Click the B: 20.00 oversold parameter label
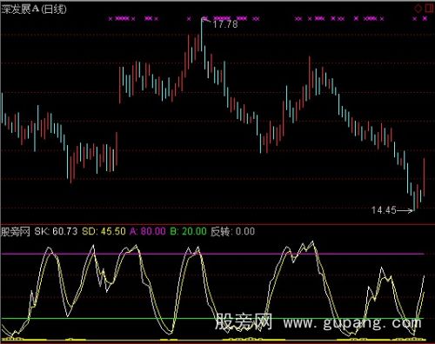The width and height of the screenshot is (435, 344). pos(188,231)
